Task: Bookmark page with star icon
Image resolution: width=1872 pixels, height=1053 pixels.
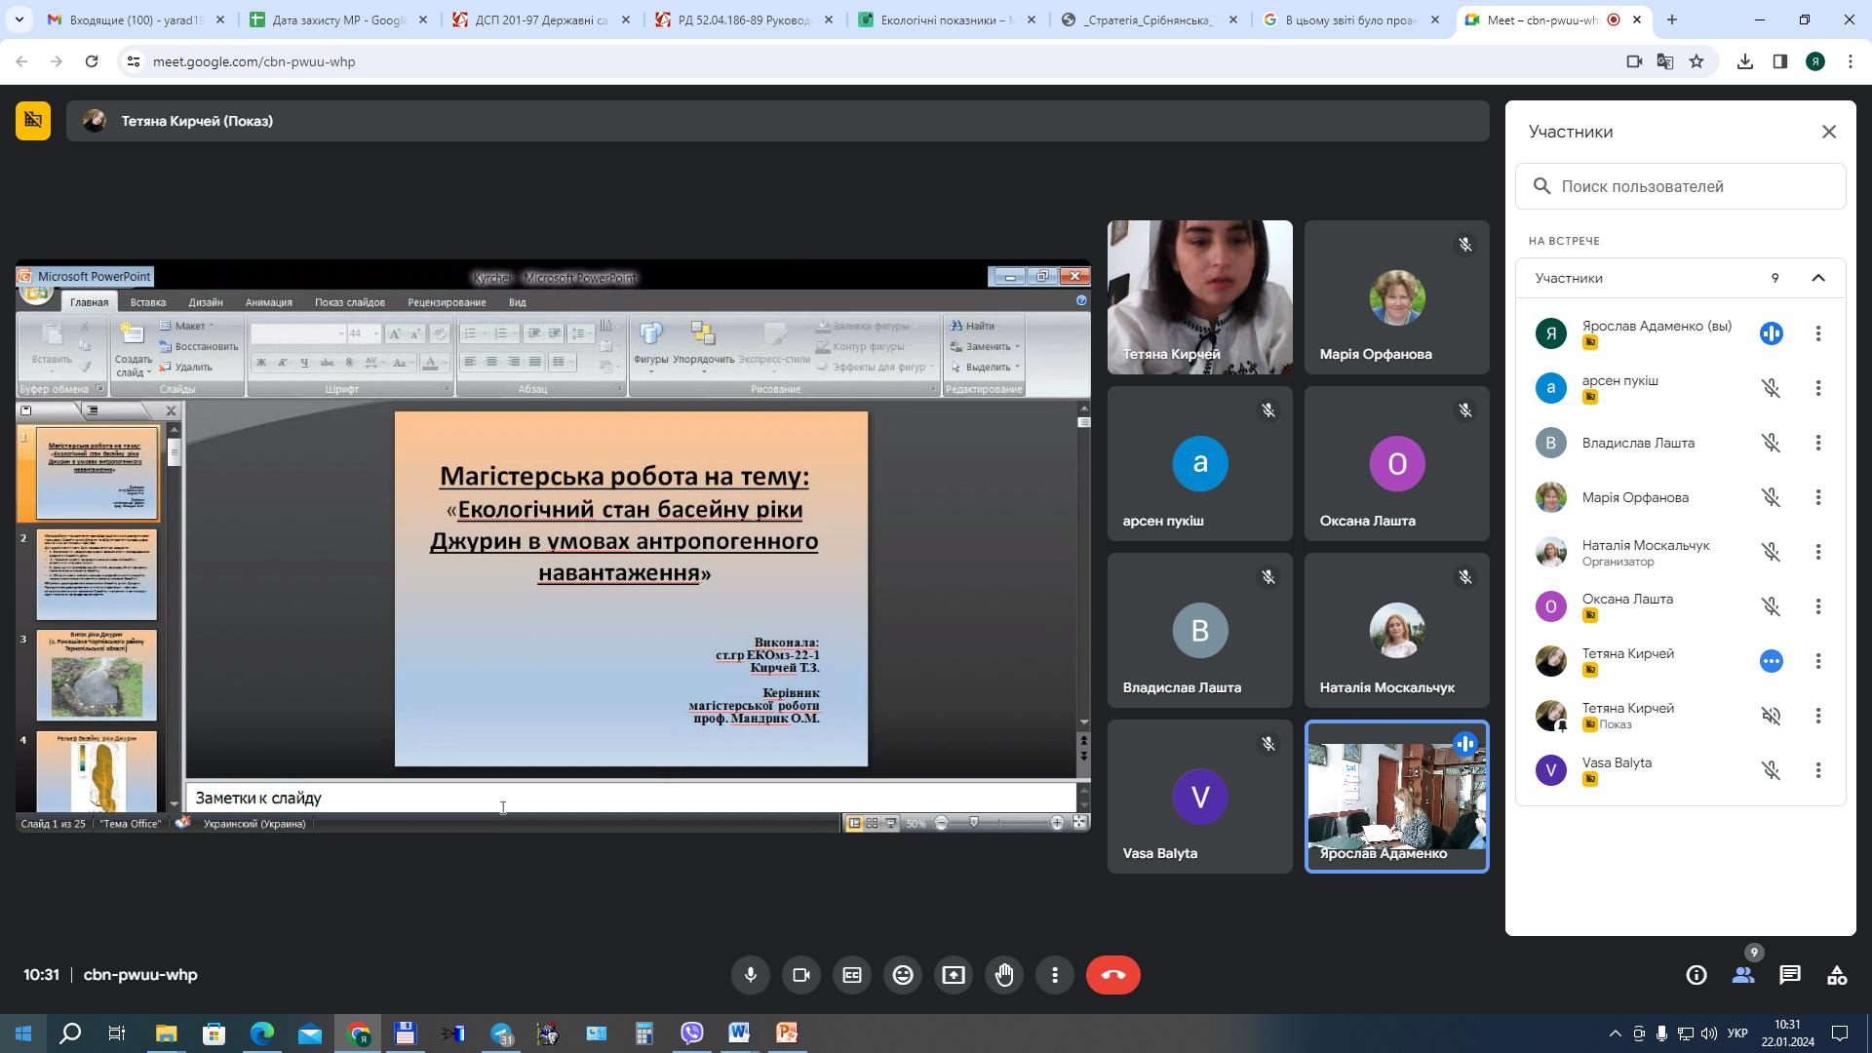Action: pyautogui.click(x=1696, y=61)
